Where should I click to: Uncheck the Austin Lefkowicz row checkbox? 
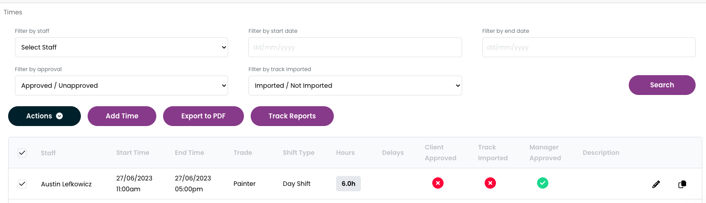(22, 184)
